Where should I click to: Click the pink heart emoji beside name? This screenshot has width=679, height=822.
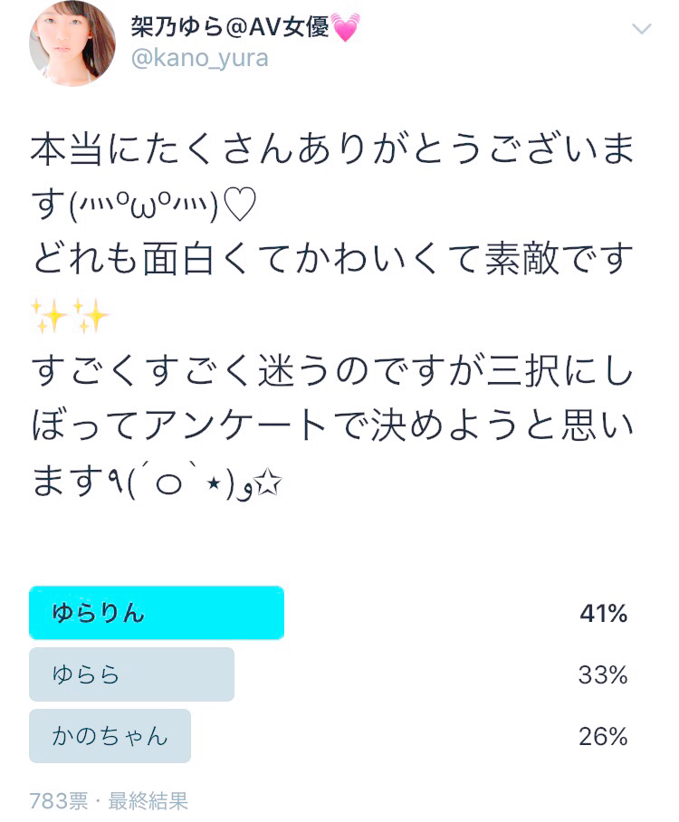tap(346, 27)
